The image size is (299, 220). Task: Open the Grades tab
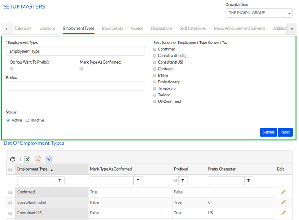137,28
